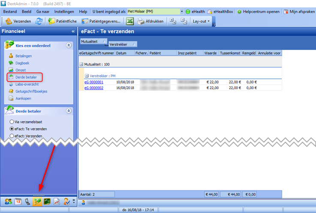Open Patiëntfiche from the toolbar
This screenshot has width=316, height=213.
63,21
